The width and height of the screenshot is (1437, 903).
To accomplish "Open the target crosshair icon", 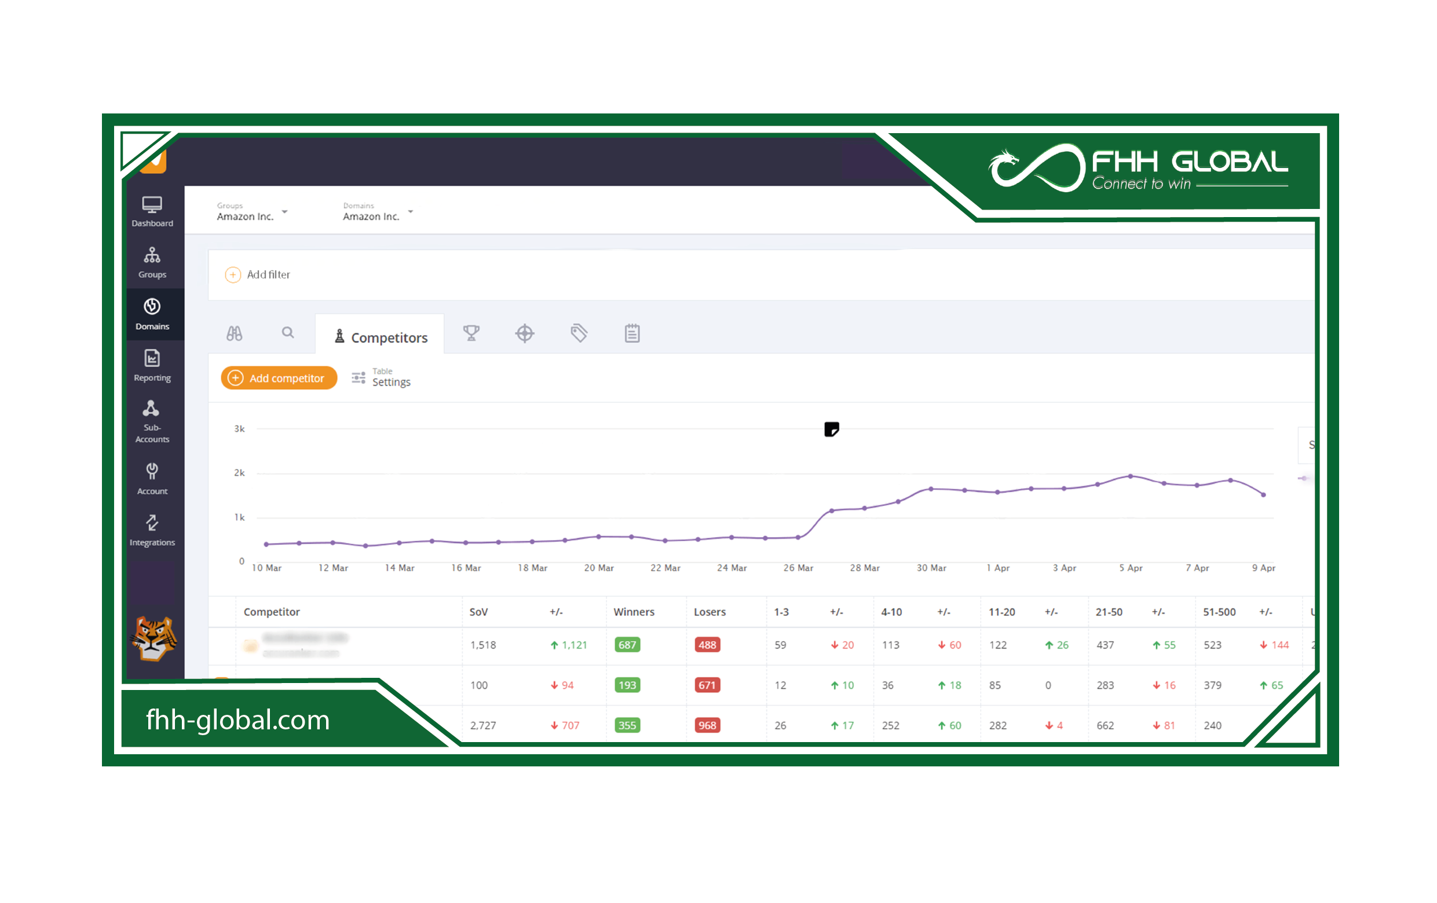I will coord(524,333).
